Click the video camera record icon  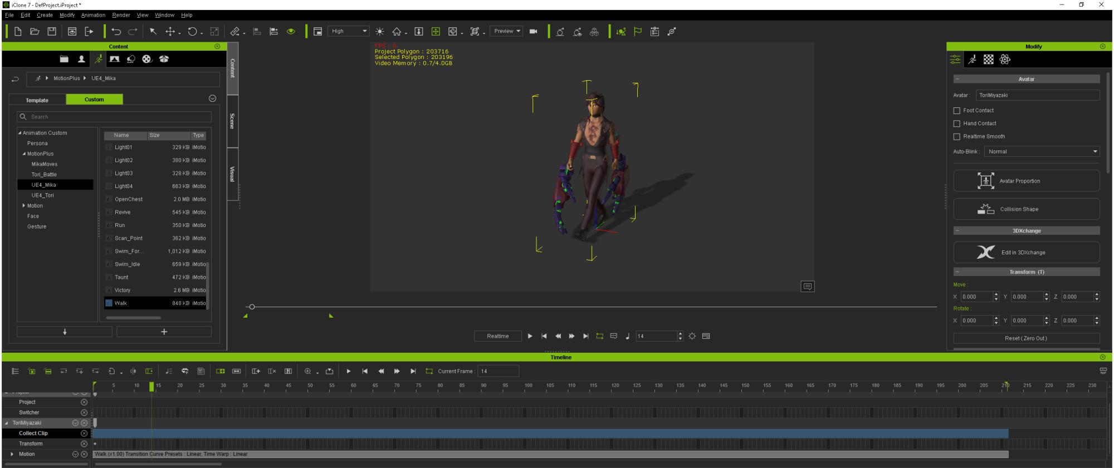pos(534,32)
